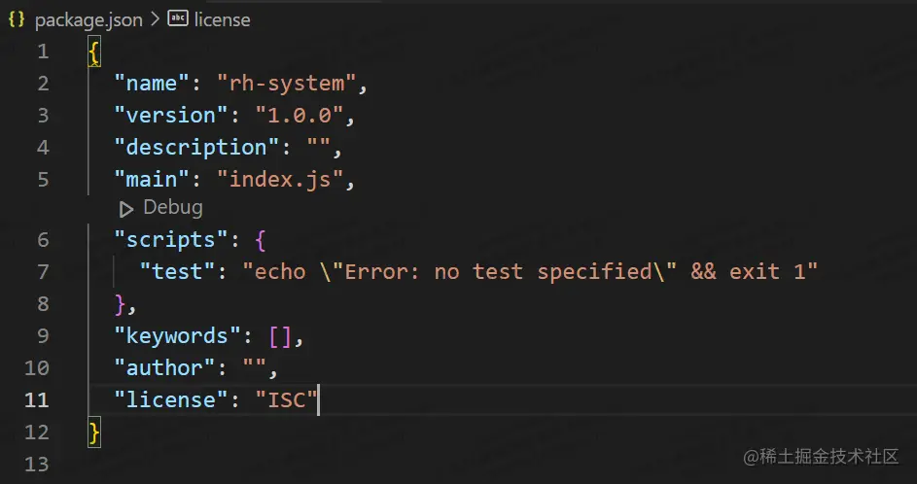The image size is (917, 484).
Task: Place cursor on the "scripts" key
Action: coord(163,239)
